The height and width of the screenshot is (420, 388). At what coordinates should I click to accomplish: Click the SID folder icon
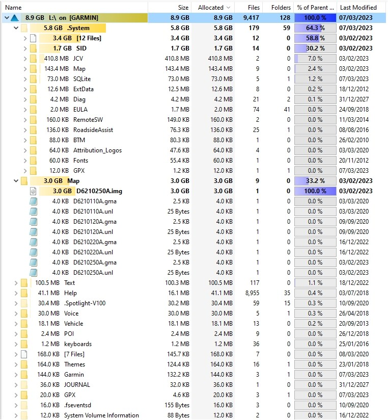[33, 48]
